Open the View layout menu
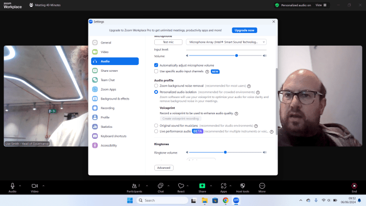 coord(321,5)
